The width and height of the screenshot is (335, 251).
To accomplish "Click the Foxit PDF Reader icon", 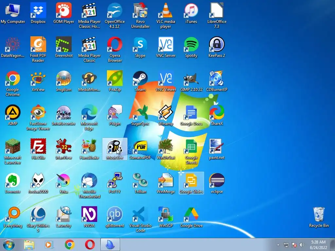I will coord(38,50).
